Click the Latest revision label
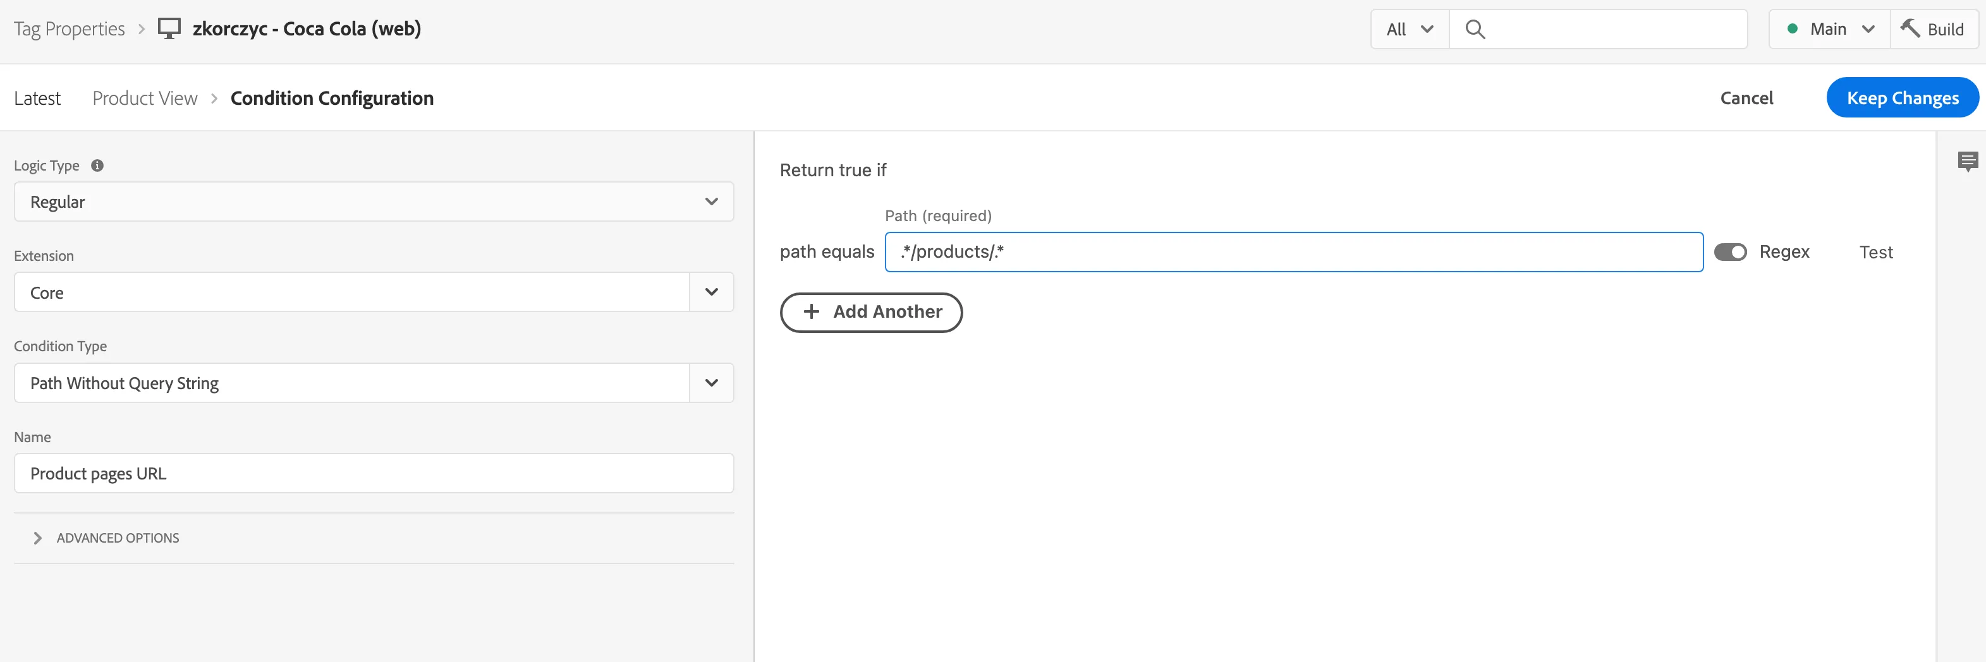The image size is (1986, 662). (37, 98)
